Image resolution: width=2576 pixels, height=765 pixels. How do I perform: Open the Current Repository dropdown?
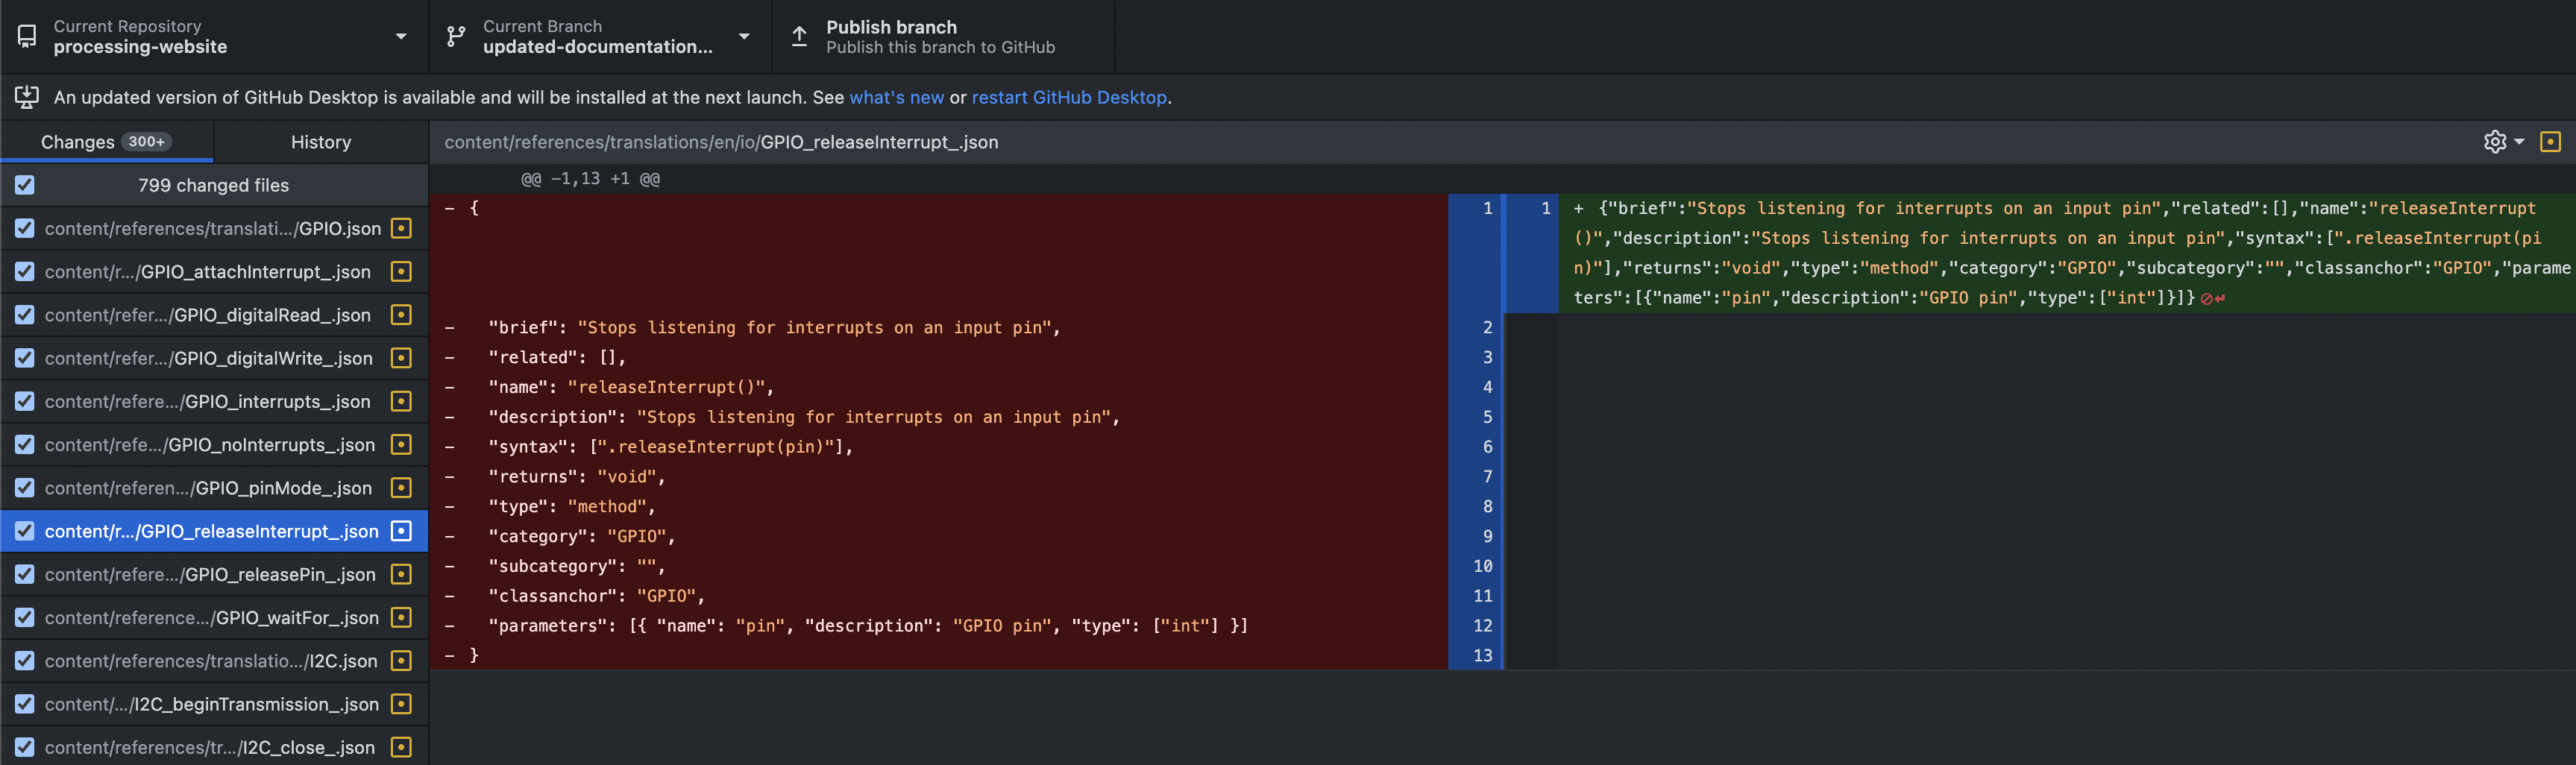click(x=214, y=36)
